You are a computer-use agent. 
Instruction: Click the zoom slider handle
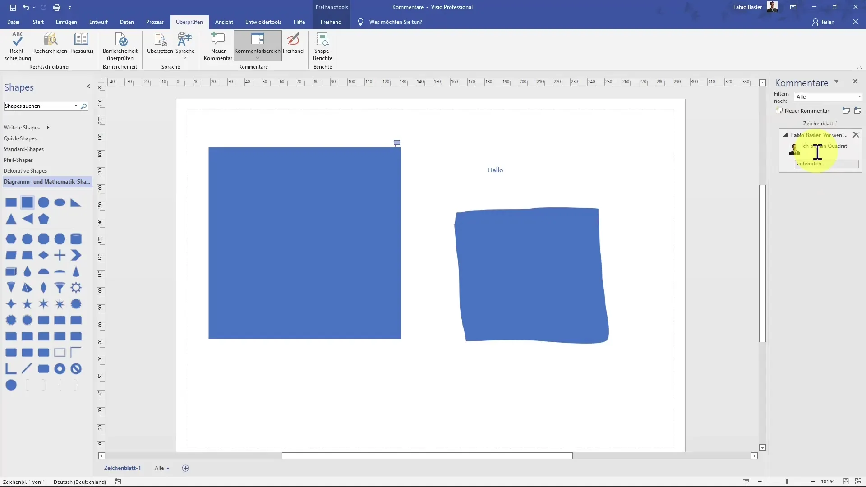click(787, 482)
